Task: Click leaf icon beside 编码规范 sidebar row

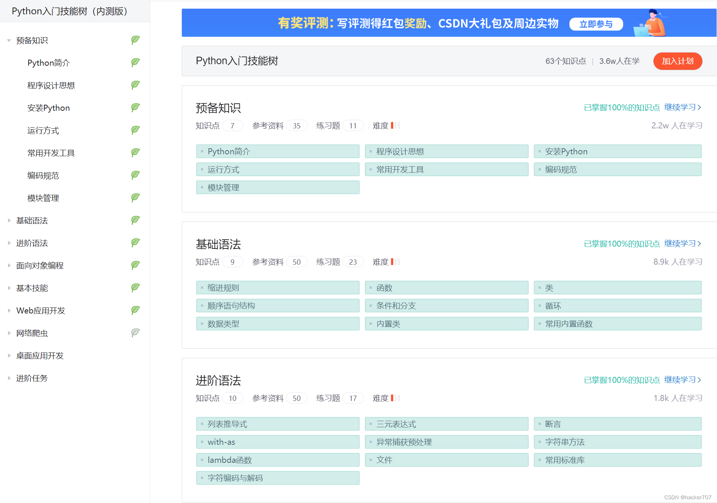Action: click(136, 175)
